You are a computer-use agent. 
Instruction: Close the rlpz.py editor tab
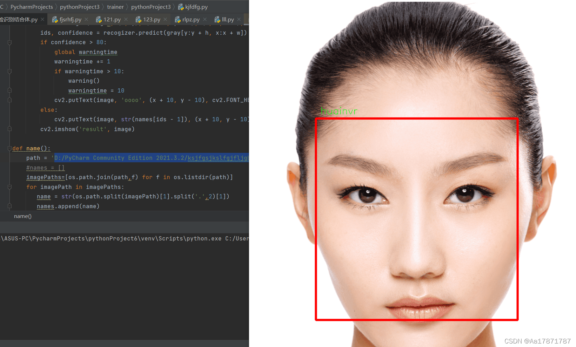coord(205,19)
